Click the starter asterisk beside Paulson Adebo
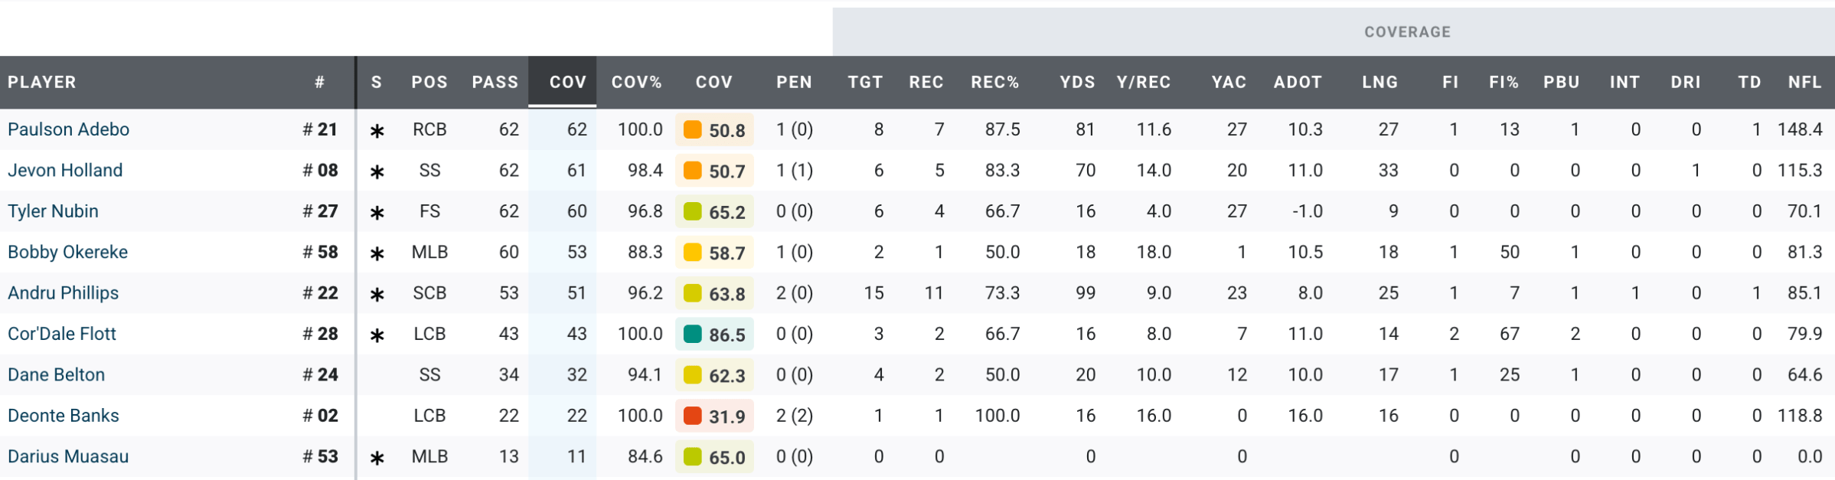The height and width of the screenshot is (480, 1835). click(377, 131)
